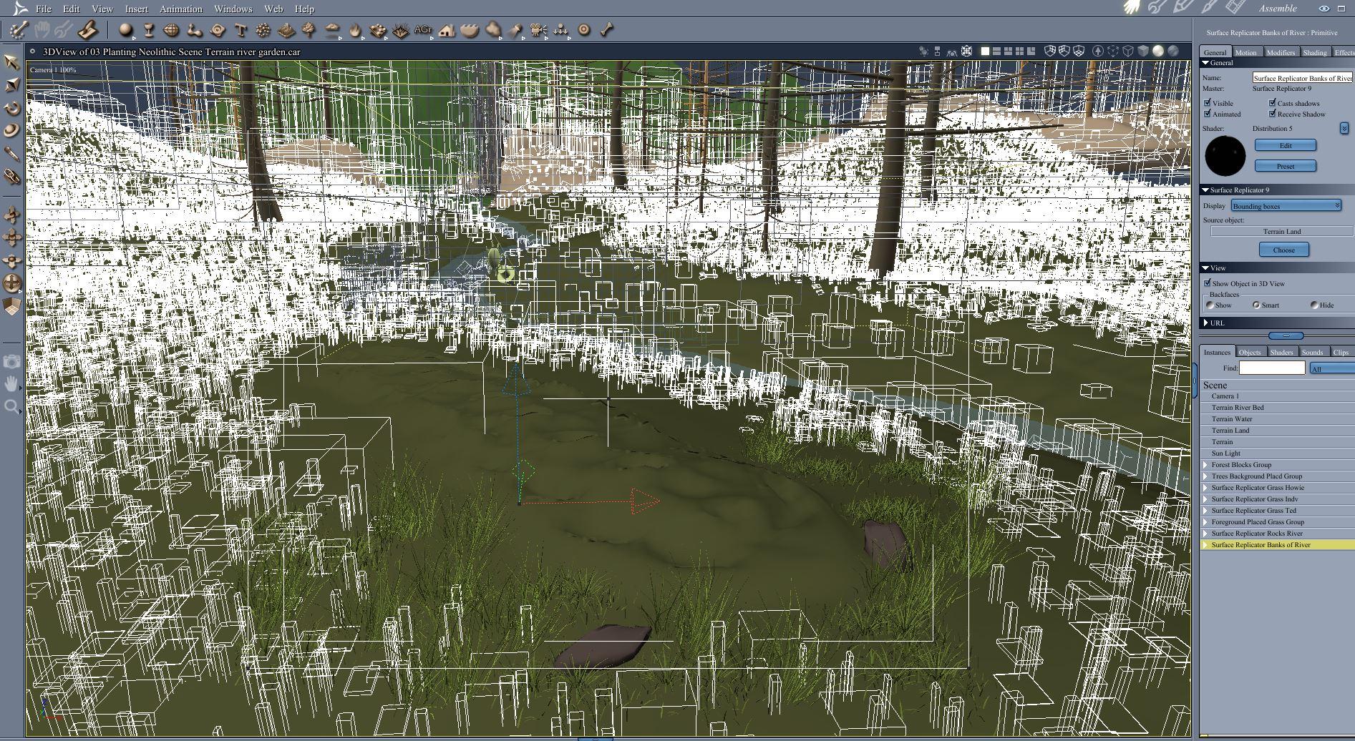Select the Smart backfaces radio button
Viewport: 1355px width, 741px height.
coord(1256,305)
